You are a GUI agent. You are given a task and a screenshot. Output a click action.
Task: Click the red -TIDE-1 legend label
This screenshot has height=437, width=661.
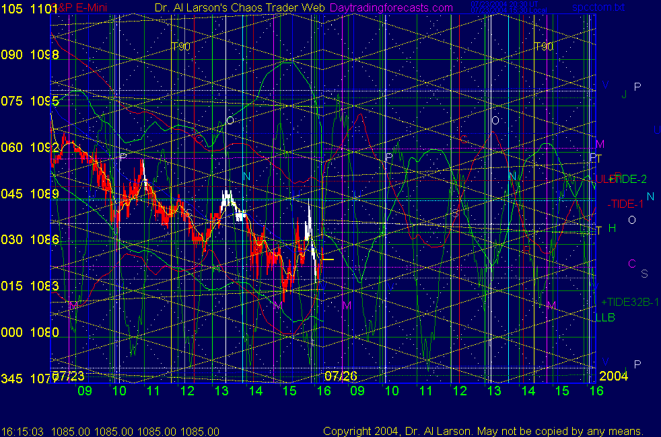point(625,204)
